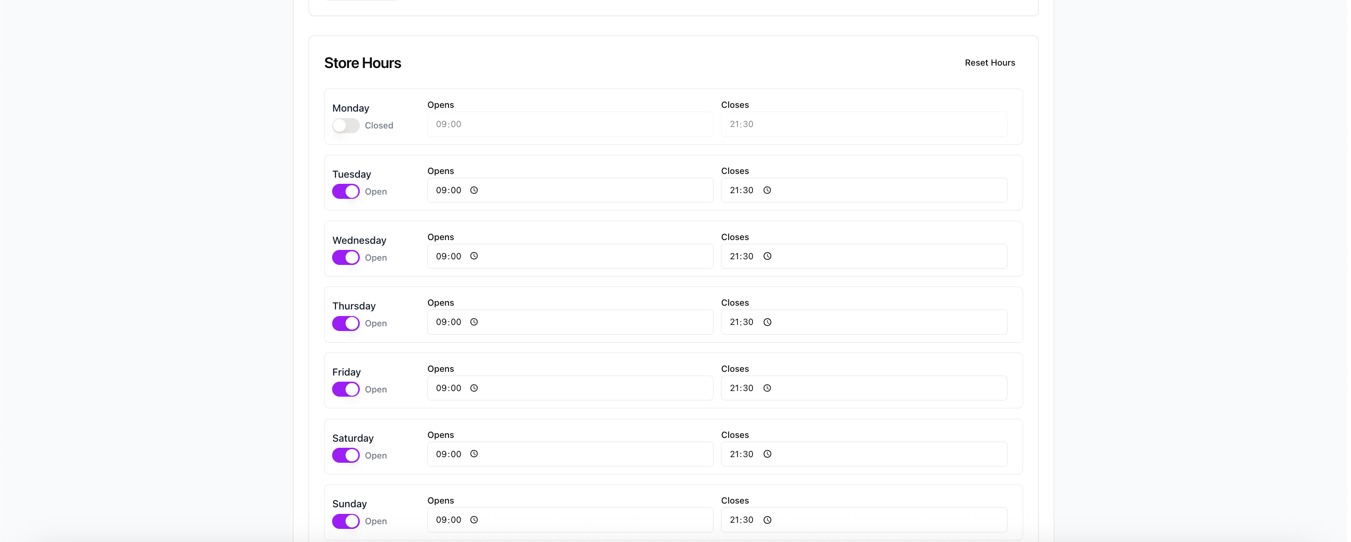1351x542 pixels.
Task: Click clock icon in Saturday Closes field
Action: click(767, 454)
